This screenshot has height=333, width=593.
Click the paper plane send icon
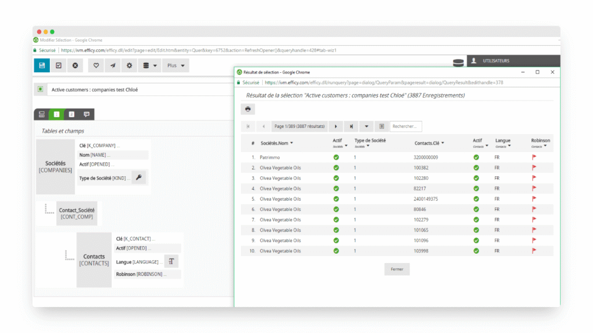[112, 65]
